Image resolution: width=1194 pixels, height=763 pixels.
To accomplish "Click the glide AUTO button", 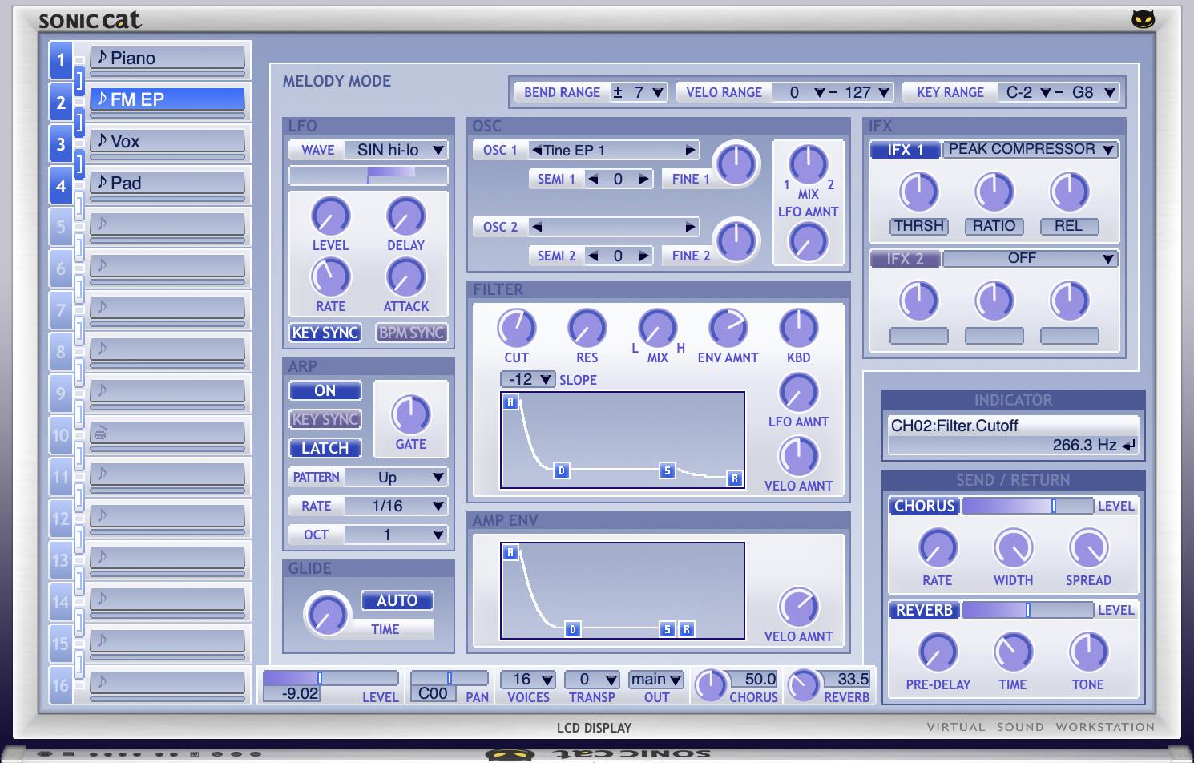I will pyautogui.click(x=397, y=600).
